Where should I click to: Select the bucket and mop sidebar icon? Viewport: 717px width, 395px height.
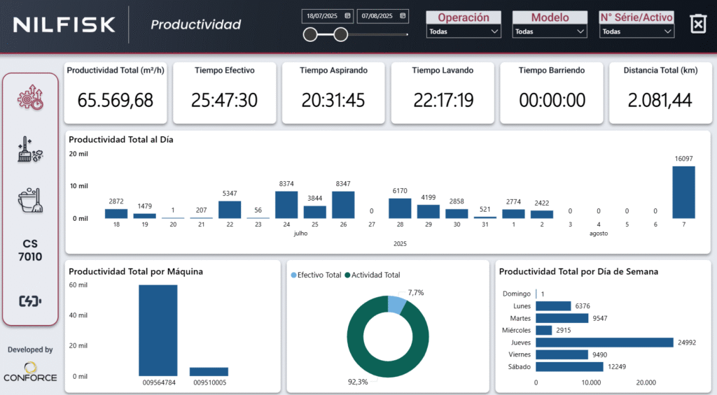30,200
